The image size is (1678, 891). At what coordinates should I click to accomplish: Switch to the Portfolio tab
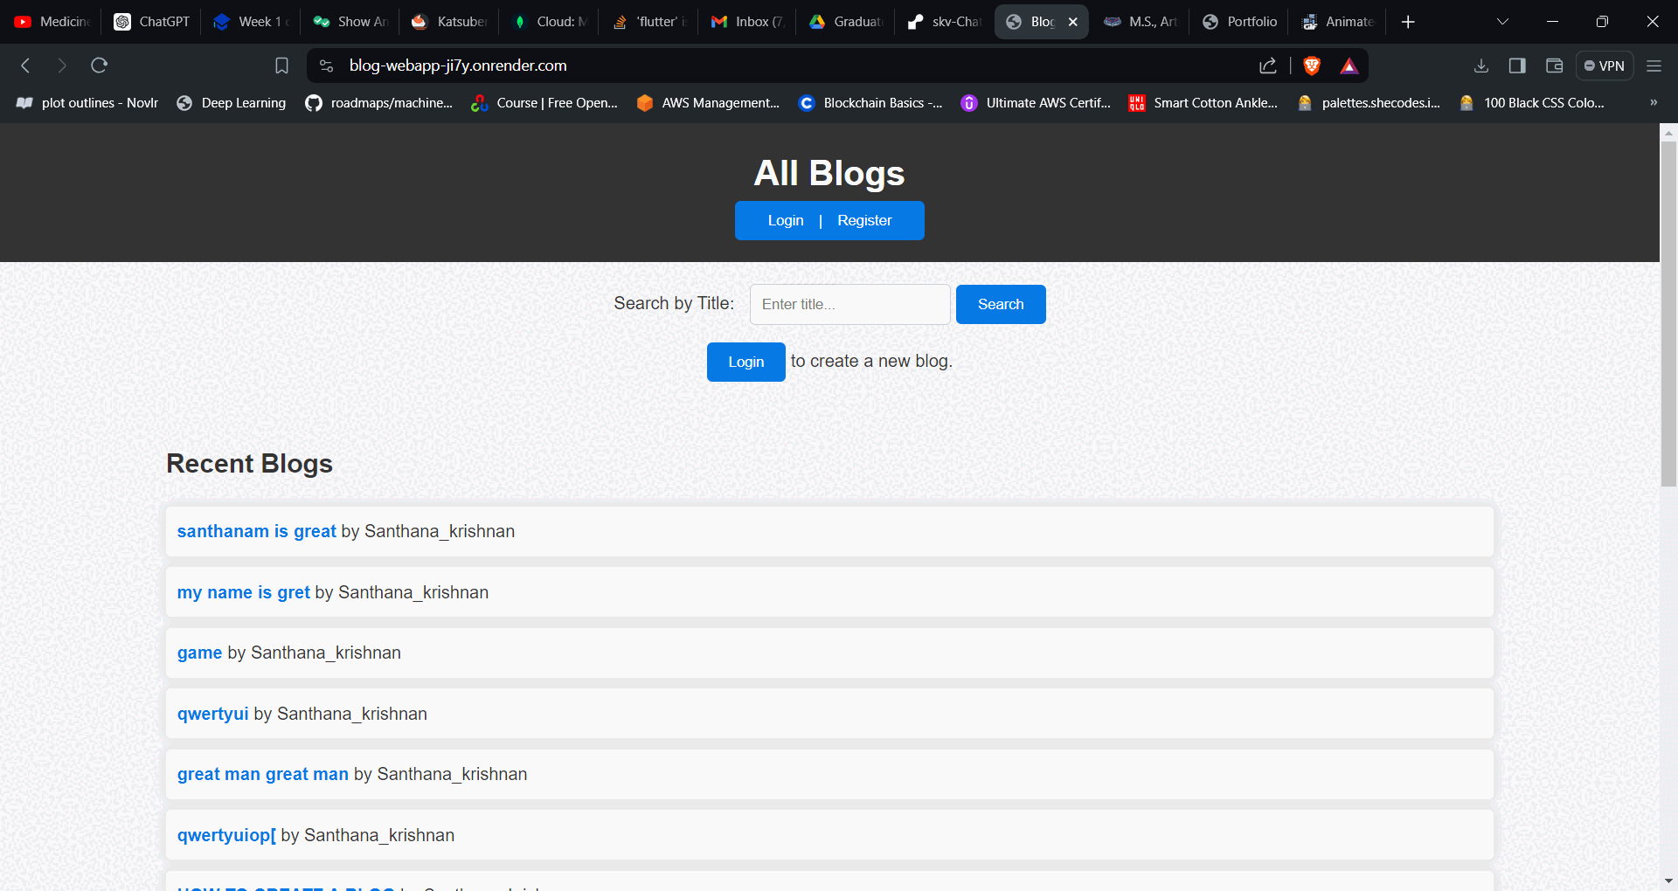[x=1239, y=22]
